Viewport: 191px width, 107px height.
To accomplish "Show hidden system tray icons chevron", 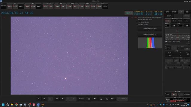I will click(148, 105).
